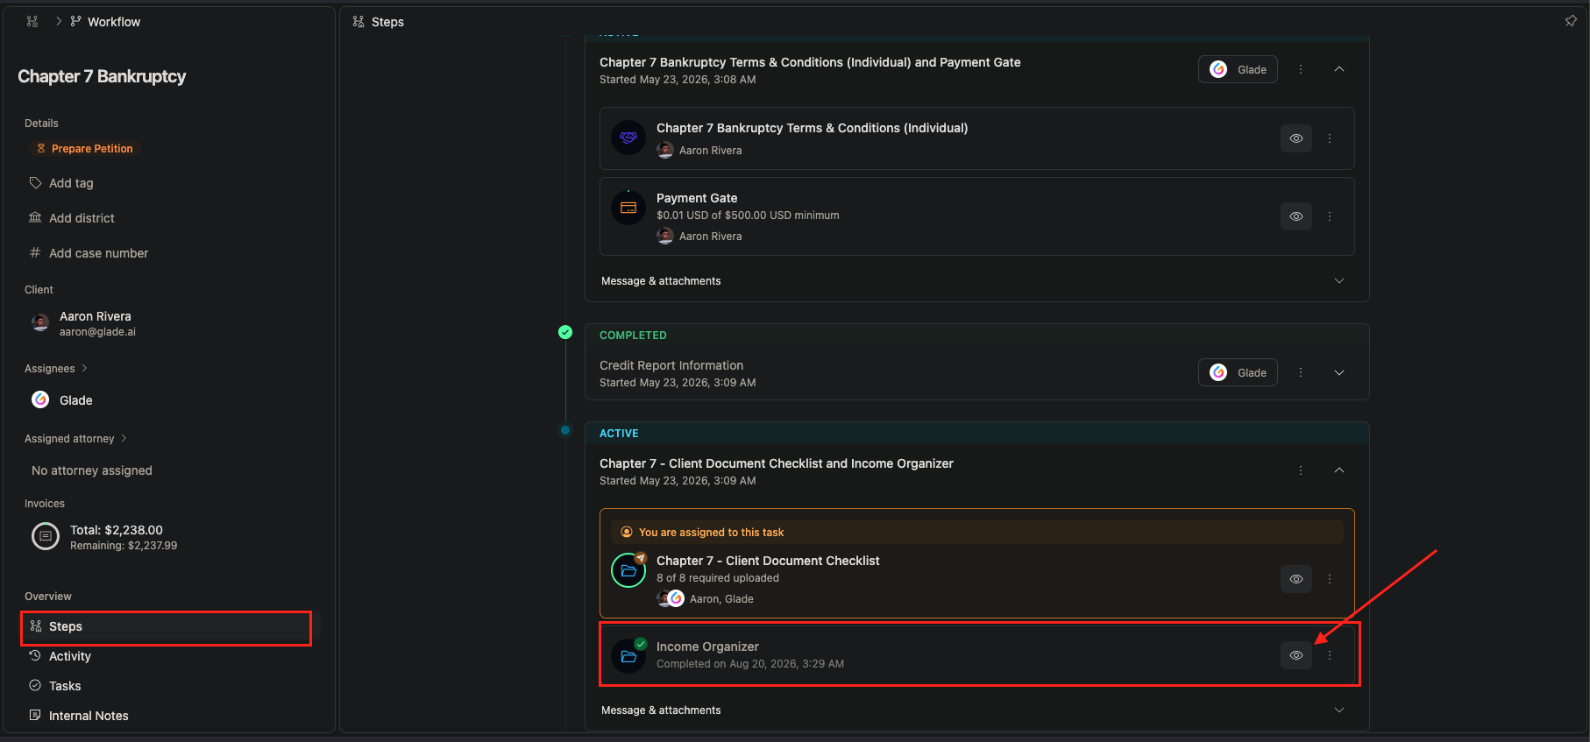Click the Glade assignee in sidebar

62,400
